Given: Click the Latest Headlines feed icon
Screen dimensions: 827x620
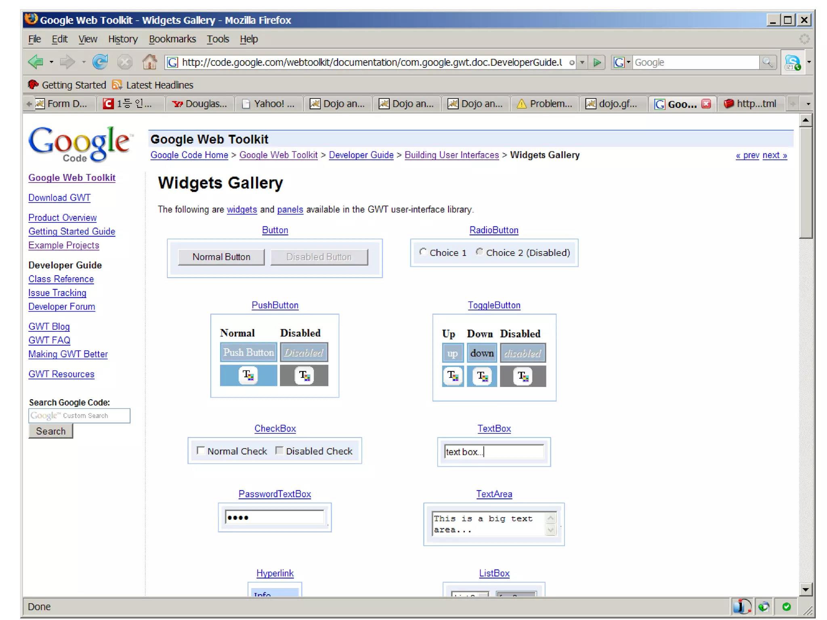Looking at the screenshot, I should [117, 85].
